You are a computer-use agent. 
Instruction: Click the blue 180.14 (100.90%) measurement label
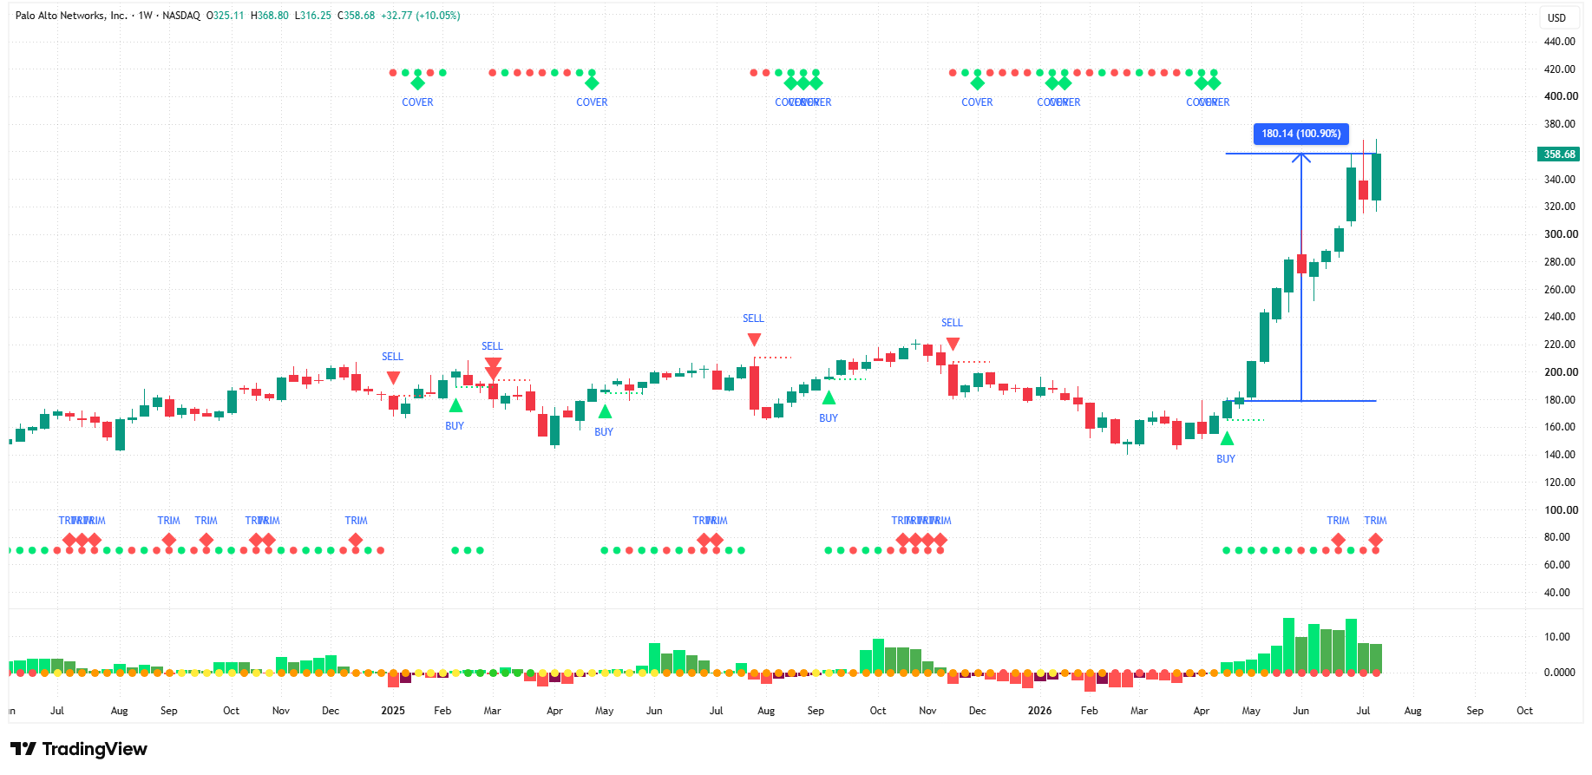pyautogui.click(x=1301, y=134)
